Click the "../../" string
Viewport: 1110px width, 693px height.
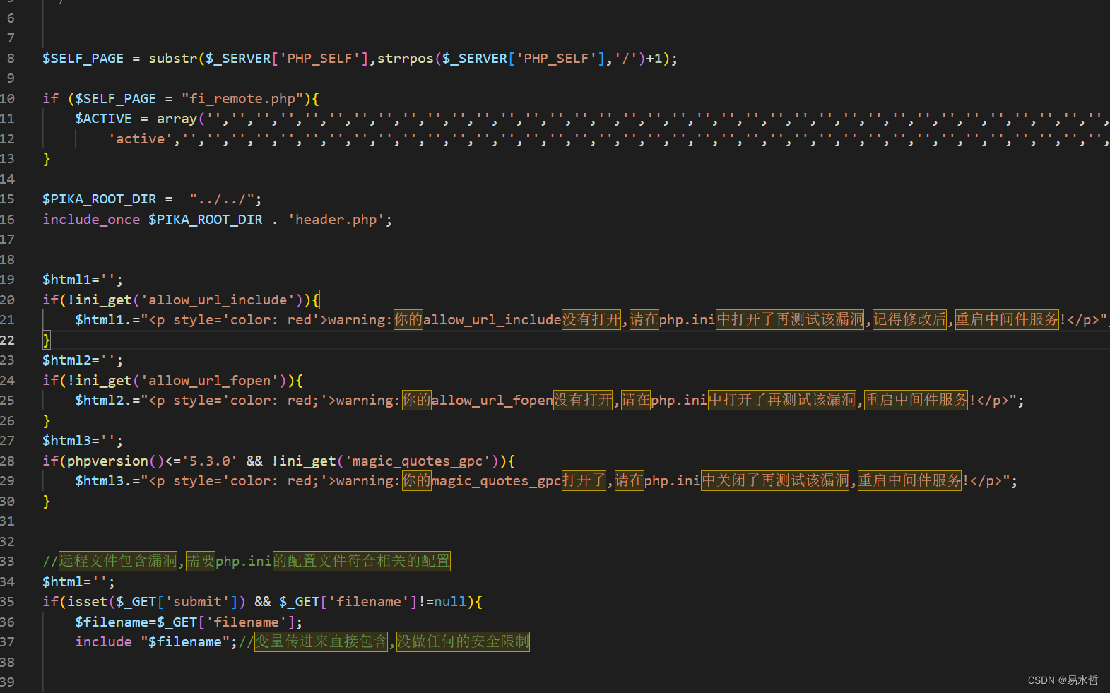click(222, 199)
